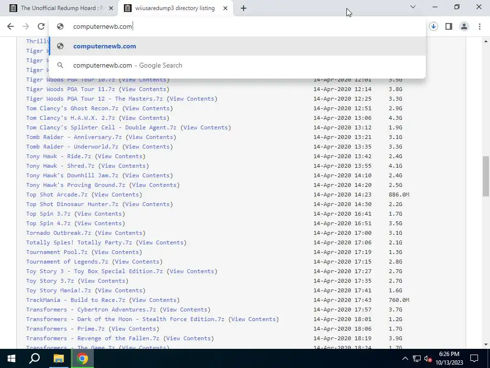490x368 pixels.
Task: Go back with the browser back arrow
Action: click(x=11, y=26)
